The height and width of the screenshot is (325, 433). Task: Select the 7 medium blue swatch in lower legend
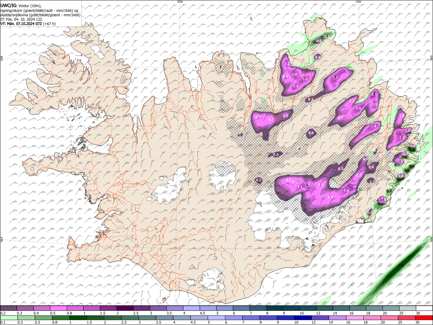point(251,318)
